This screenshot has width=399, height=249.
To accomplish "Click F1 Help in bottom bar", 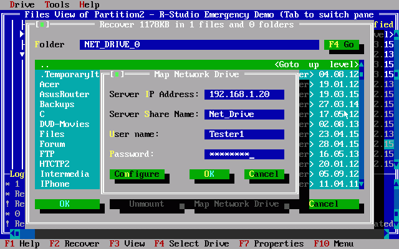I will pos(22,243).
